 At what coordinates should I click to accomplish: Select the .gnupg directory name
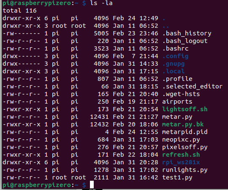pos(174,64)
